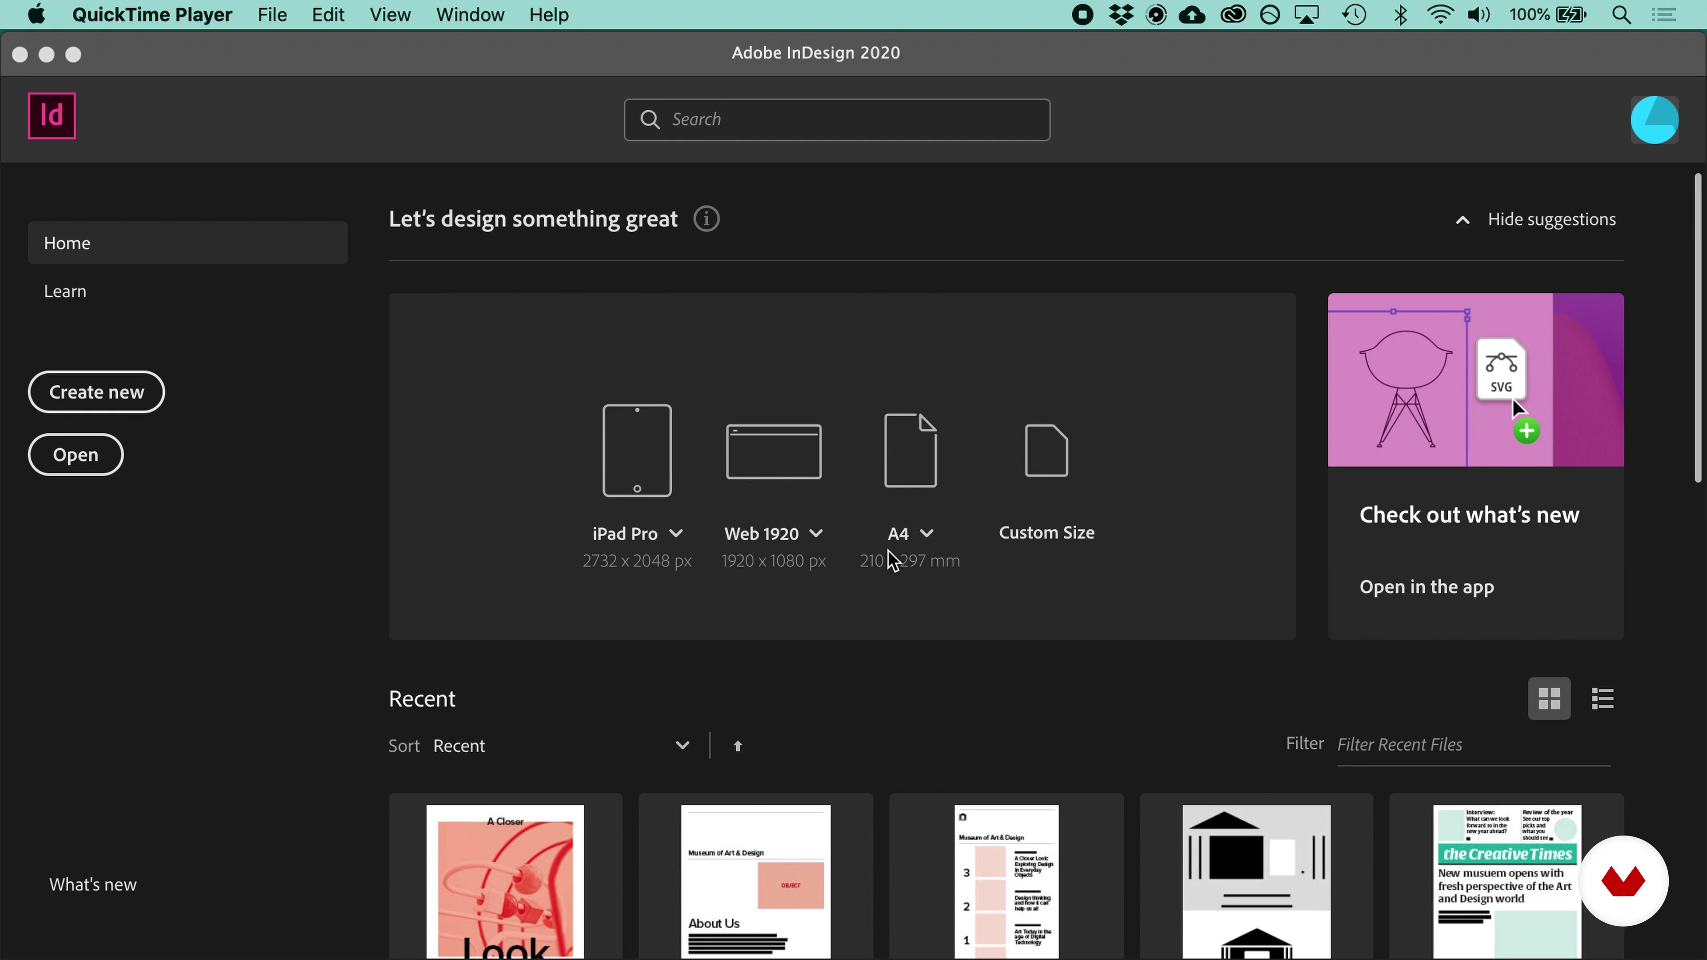Expand the Web 1920 preset dropdown
Viewport: 1707px width, 960px height.
(817, 533)
